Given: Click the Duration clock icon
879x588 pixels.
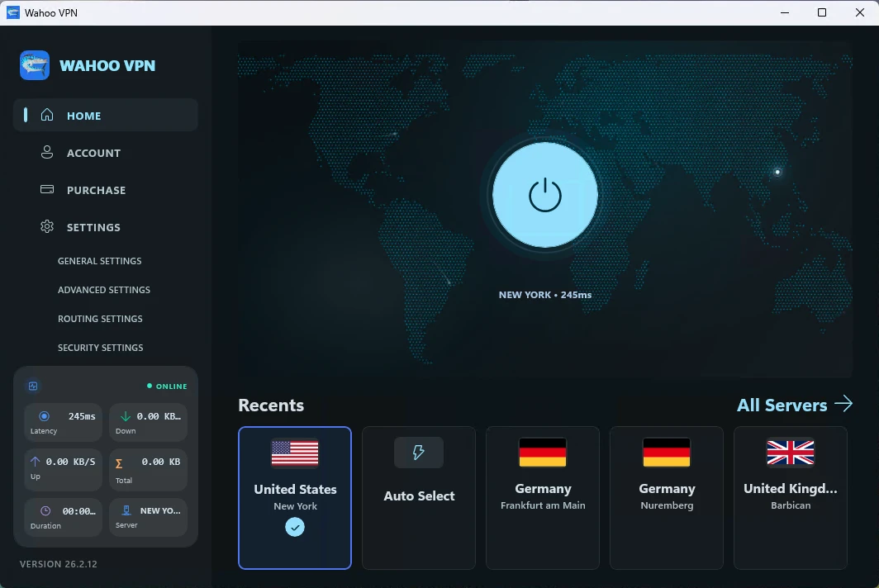Looking at the screenshot, I should [x=45, y=510].
